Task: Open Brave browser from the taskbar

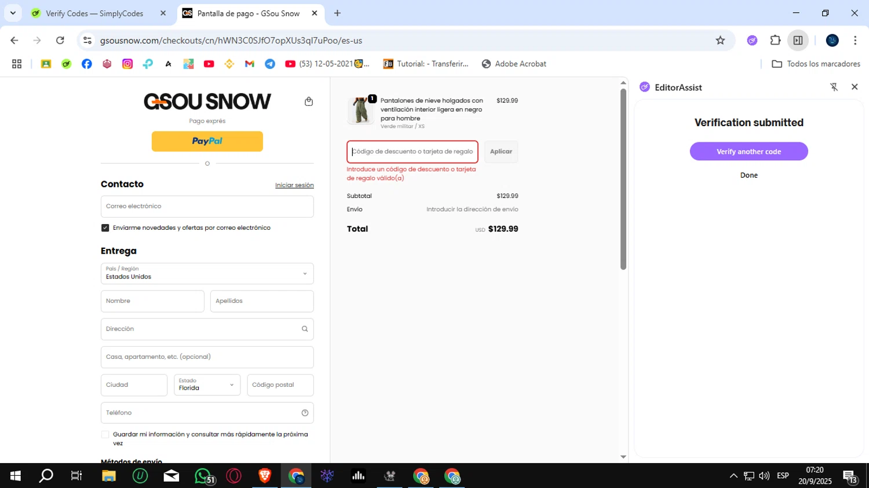Action: click(x=265, y=476)
